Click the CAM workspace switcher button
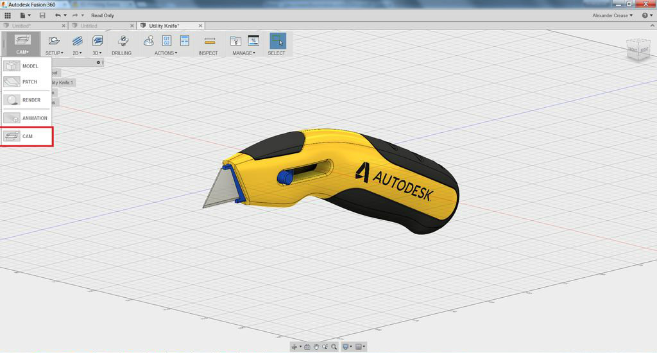 22,44
